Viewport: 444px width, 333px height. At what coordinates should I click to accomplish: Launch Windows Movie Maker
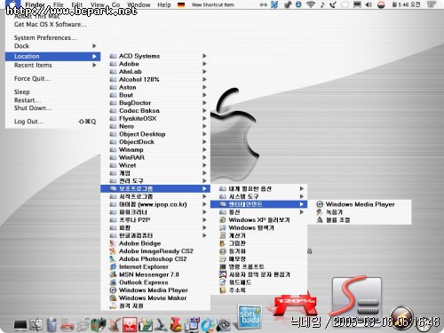155,298
